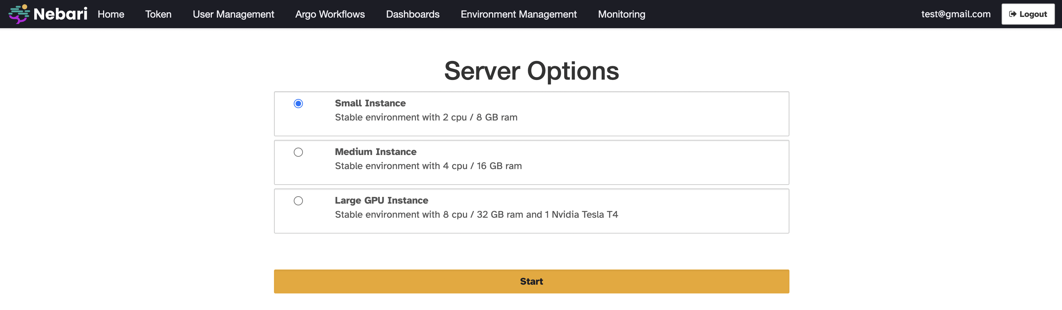
Task: Start the server with Start button
Action: pos(531,281)
